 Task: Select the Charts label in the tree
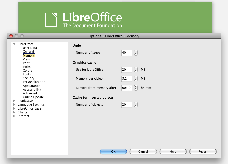22,112
